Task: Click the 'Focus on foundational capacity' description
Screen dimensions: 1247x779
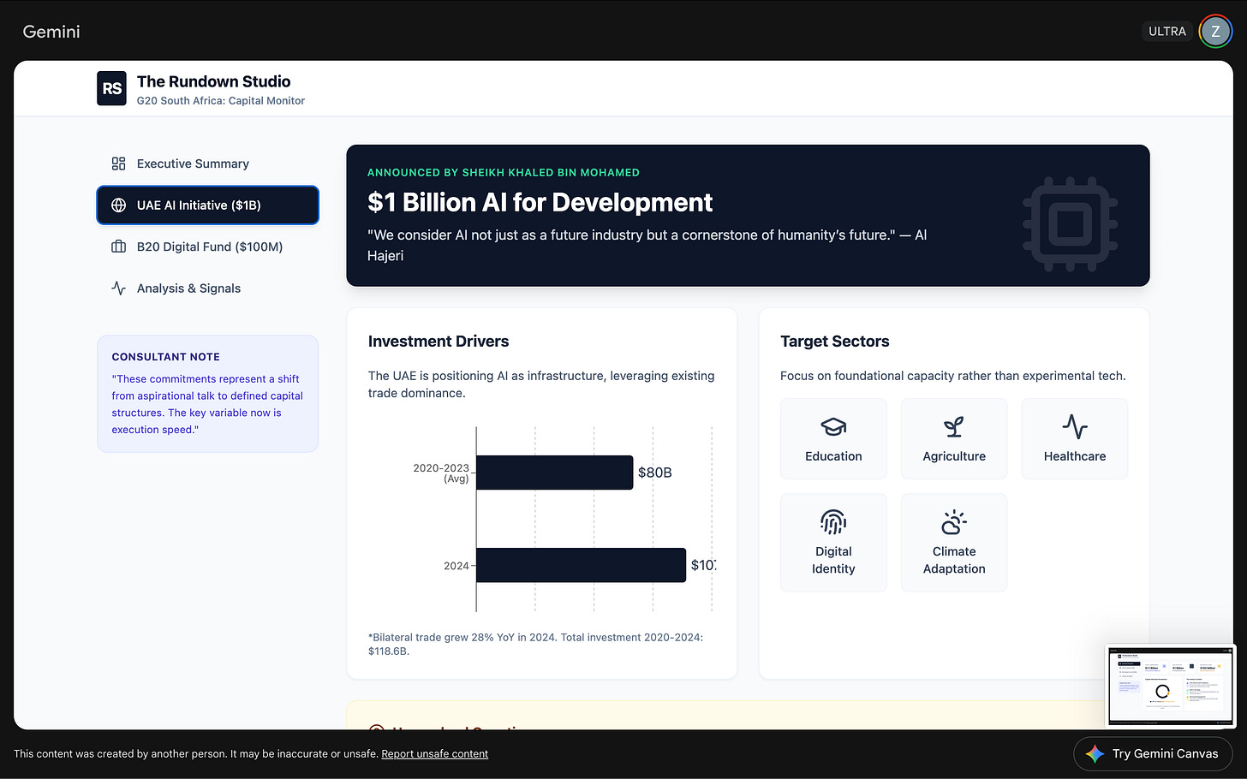Action: (x=953, y=376)
